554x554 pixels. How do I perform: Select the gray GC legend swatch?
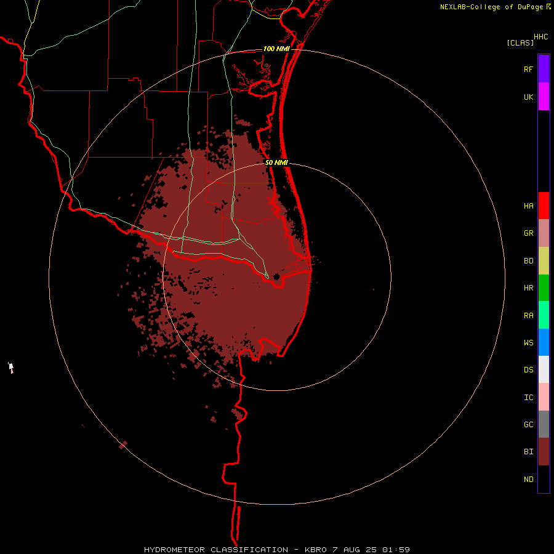[x=544, y=424]
